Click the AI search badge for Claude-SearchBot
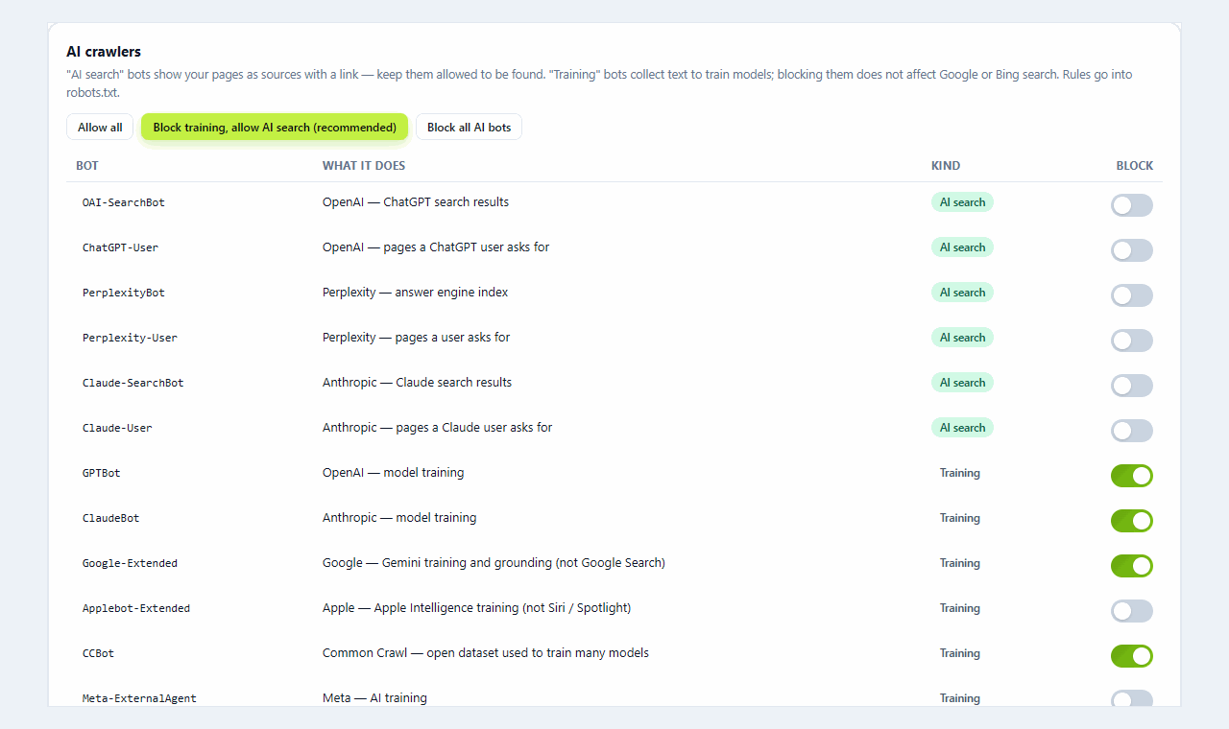 (962, 383)
